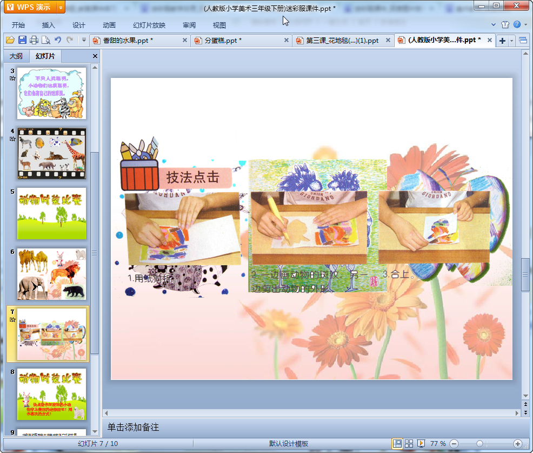Close the 香甜的水果.ppt tab
The image size is (533, 453).
coord(184,40)
